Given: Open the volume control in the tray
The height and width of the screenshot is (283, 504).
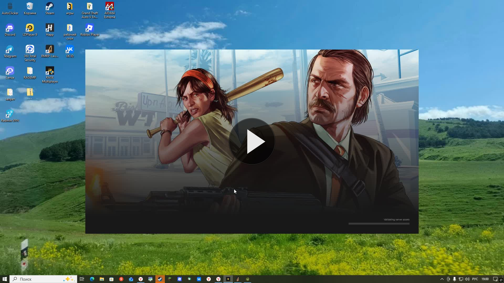Looking at the screenshot, I should pos(467,279).
